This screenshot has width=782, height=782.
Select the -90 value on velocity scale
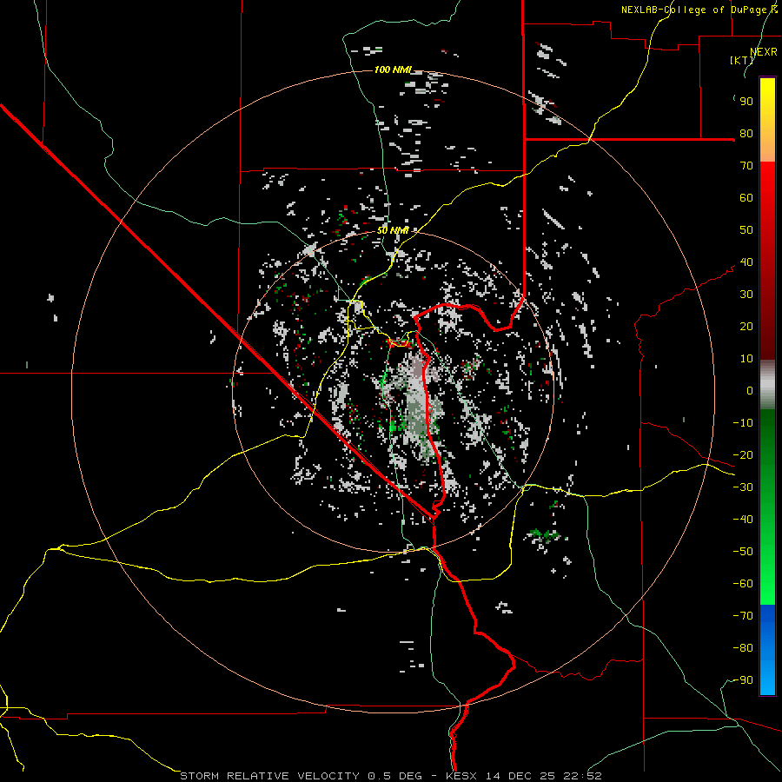(x=743, y=680)
